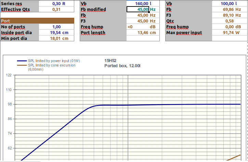The height and width of the screenshot is (162, 248).
Task: Select the Qtc value 0,58
Action: 230,21
